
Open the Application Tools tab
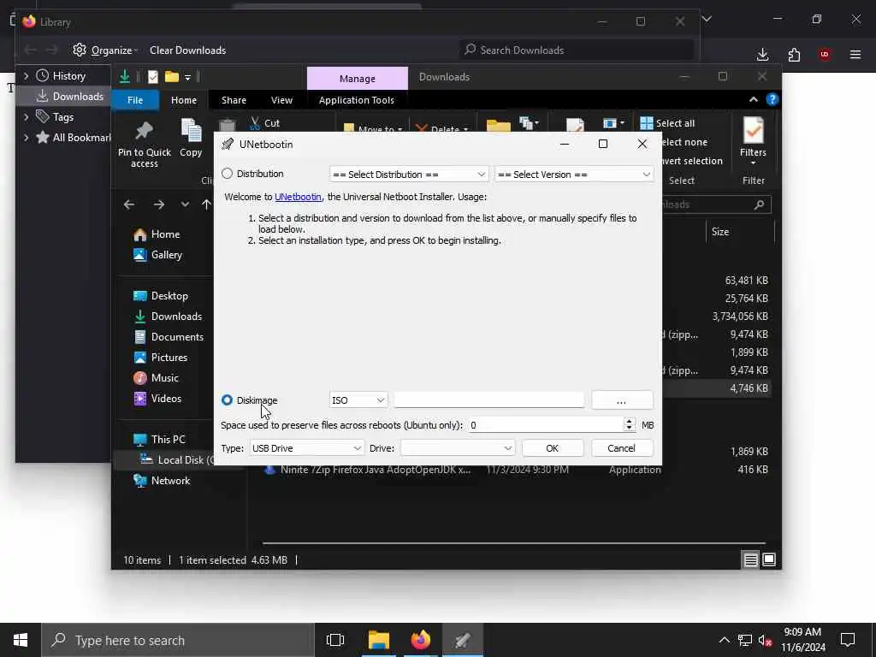(x=357, y=100)
